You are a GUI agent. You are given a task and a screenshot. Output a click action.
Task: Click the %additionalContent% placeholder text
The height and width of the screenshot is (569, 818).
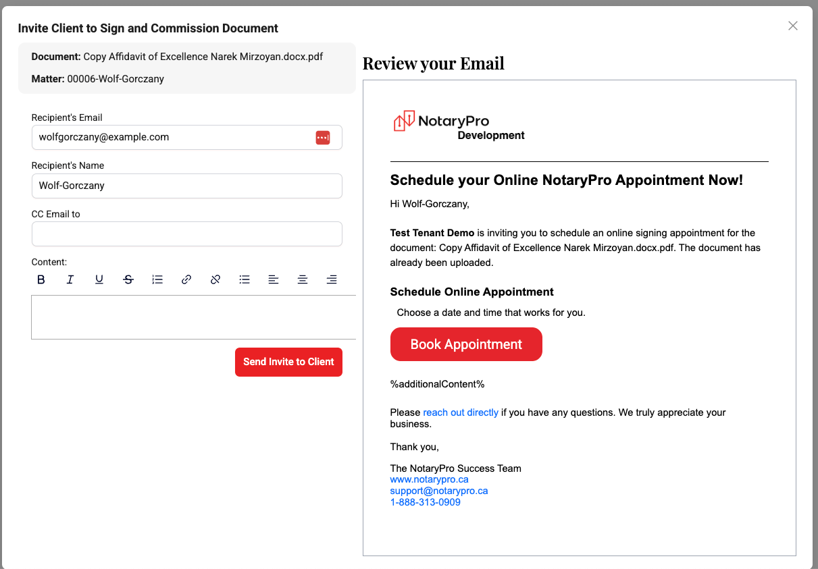point(438,385)
